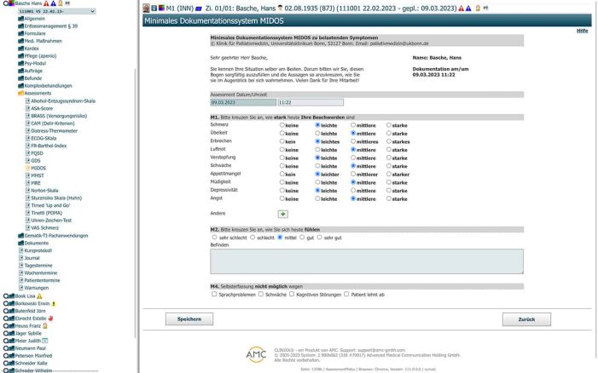Click the Speichern button
The image size is (598, 373).
[x=189, y=319]
